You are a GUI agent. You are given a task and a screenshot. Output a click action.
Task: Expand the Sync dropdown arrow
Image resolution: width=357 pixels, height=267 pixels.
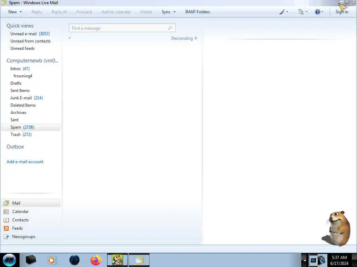tap(174, 12)
